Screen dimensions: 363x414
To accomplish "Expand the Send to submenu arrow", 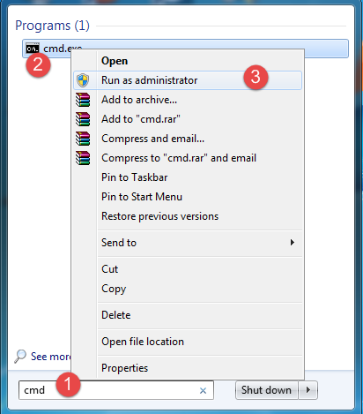I will 292,243.
